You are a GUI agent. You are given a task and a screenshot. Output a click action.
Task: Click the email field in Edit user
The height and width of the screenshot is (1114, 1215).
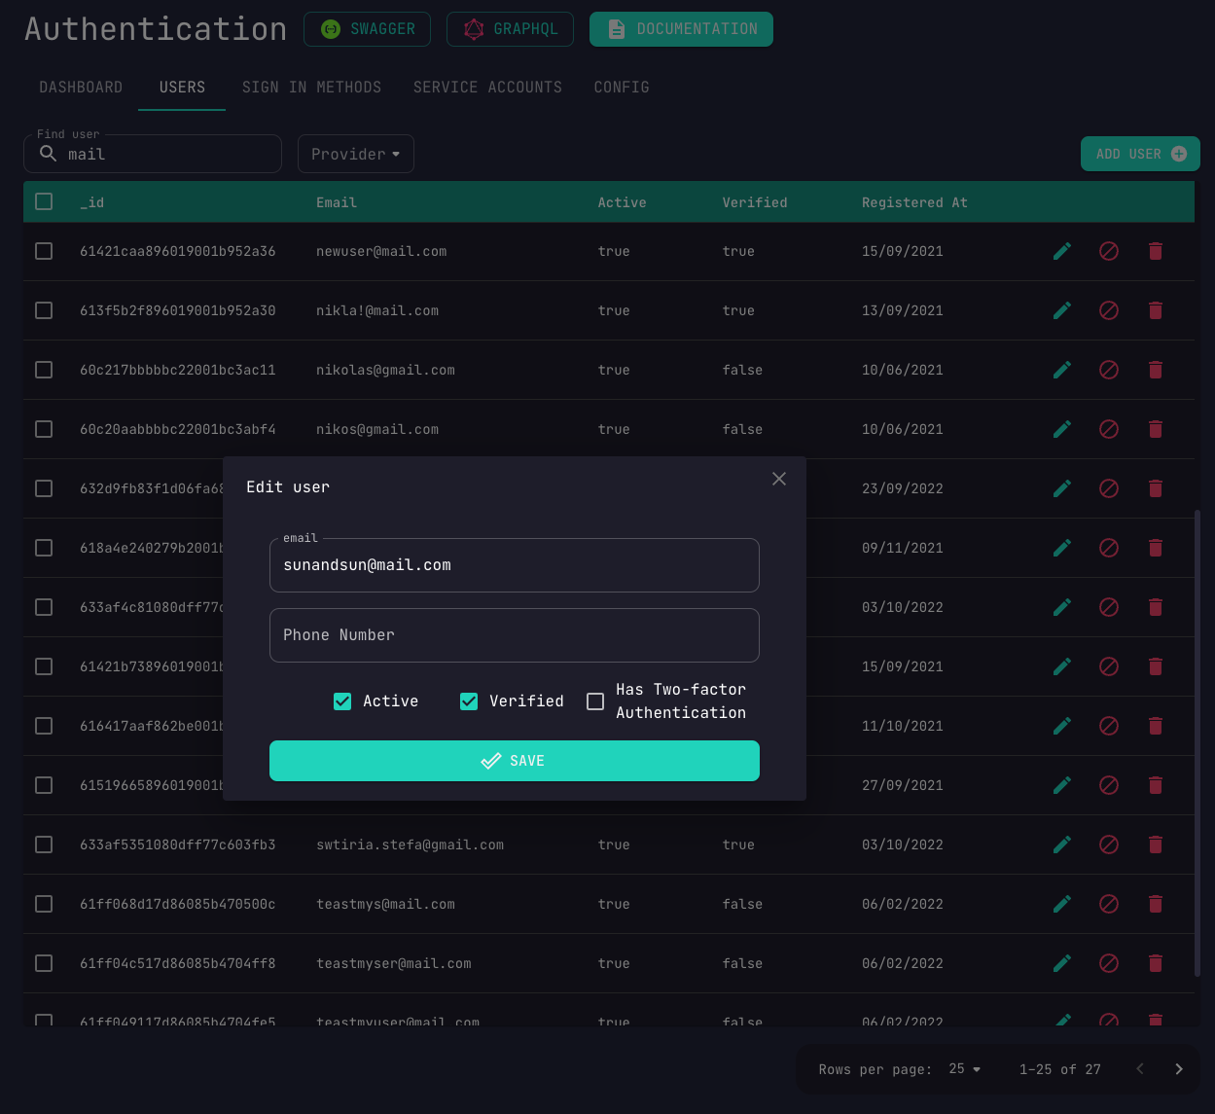pyautogui.click(x=515, y=565)
